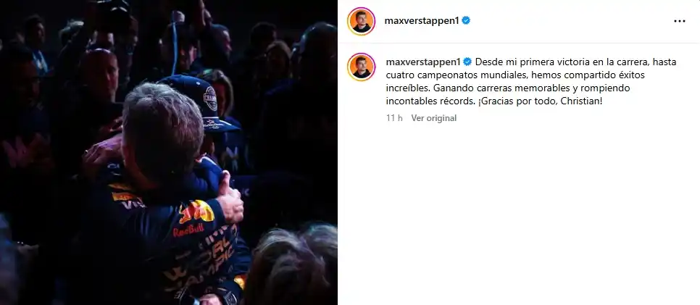Click the profile avatar next to the caption

[x=361, y=67]
